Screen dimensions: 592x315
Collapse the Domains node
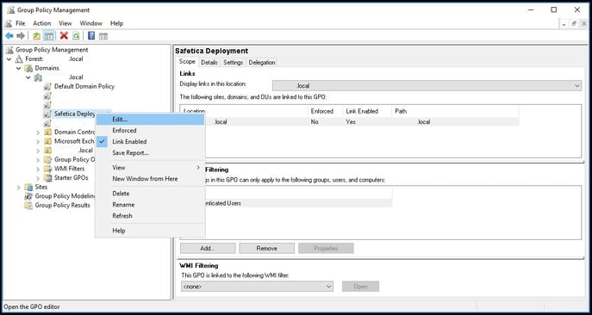18,68
